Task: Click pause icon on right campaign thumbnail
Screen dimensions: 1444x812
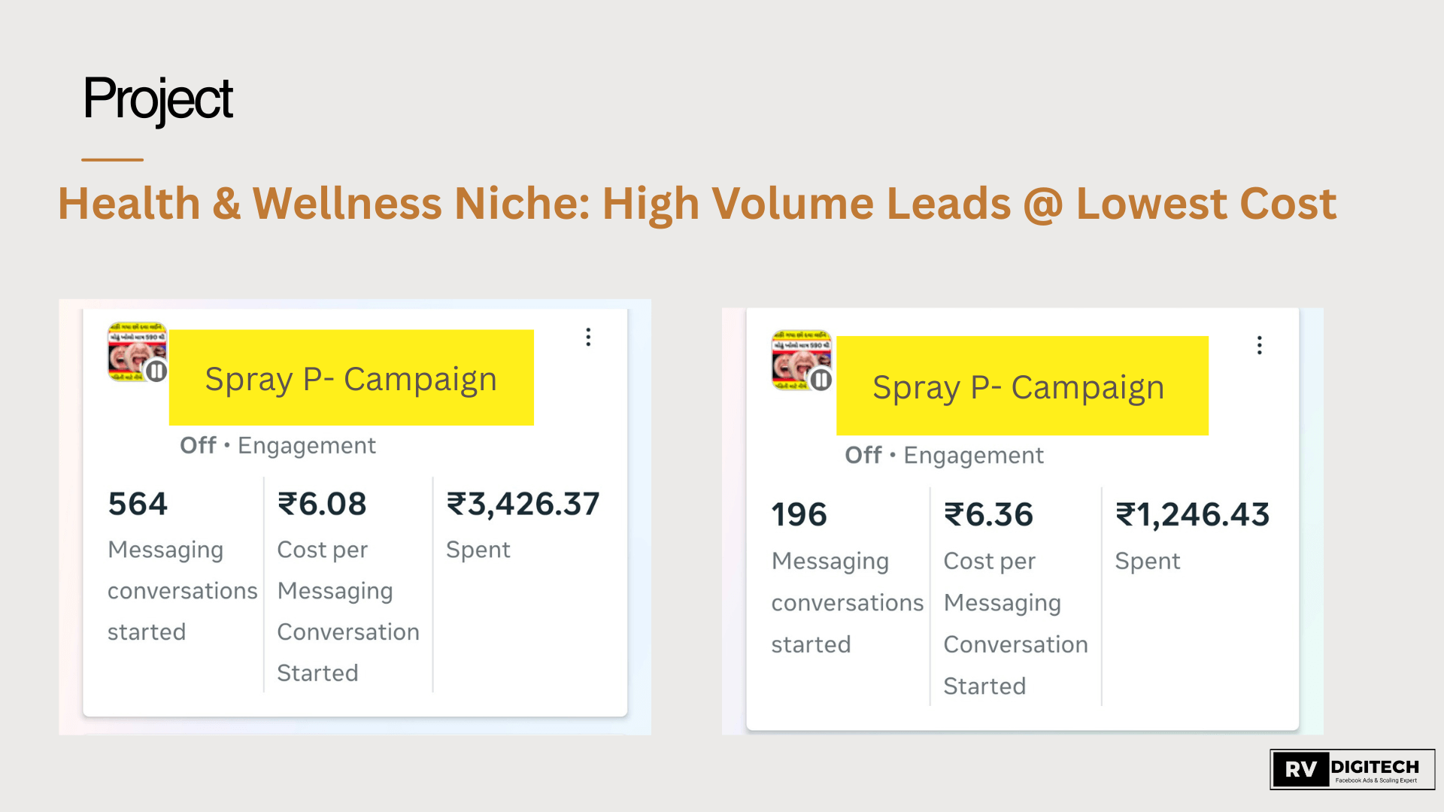Action: click(x=821, y=380)
